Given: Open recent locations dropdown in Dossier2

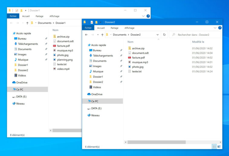Looking at the screenshot, I should pyautogui.click(x=97, y=35).
